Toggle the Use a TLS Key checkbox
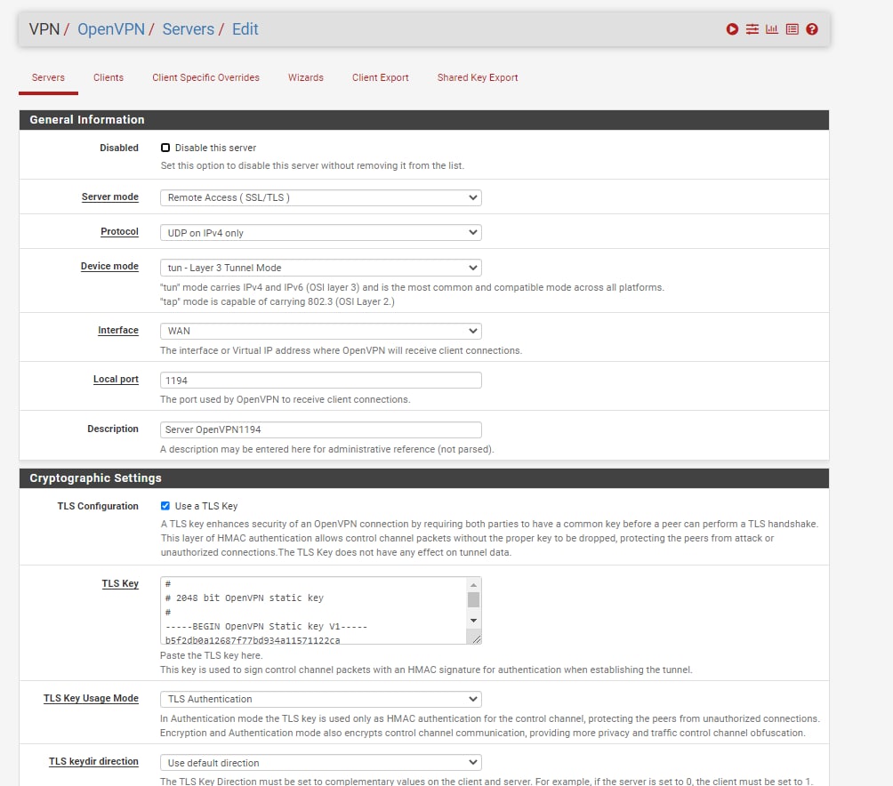Image resolution: width=893 pixels, height=786 pixels. (165, 505)
